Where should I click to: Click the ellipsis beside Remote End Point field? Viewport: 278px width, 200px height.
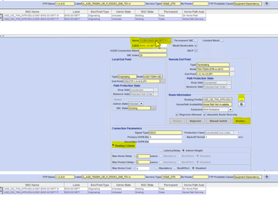coord(232,74)
